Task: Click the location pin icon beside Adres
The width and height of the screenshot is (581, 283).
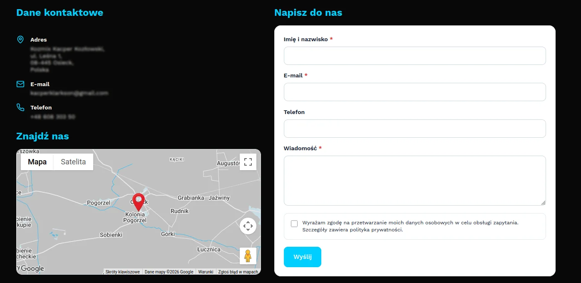Action: [x=20, y=40]
